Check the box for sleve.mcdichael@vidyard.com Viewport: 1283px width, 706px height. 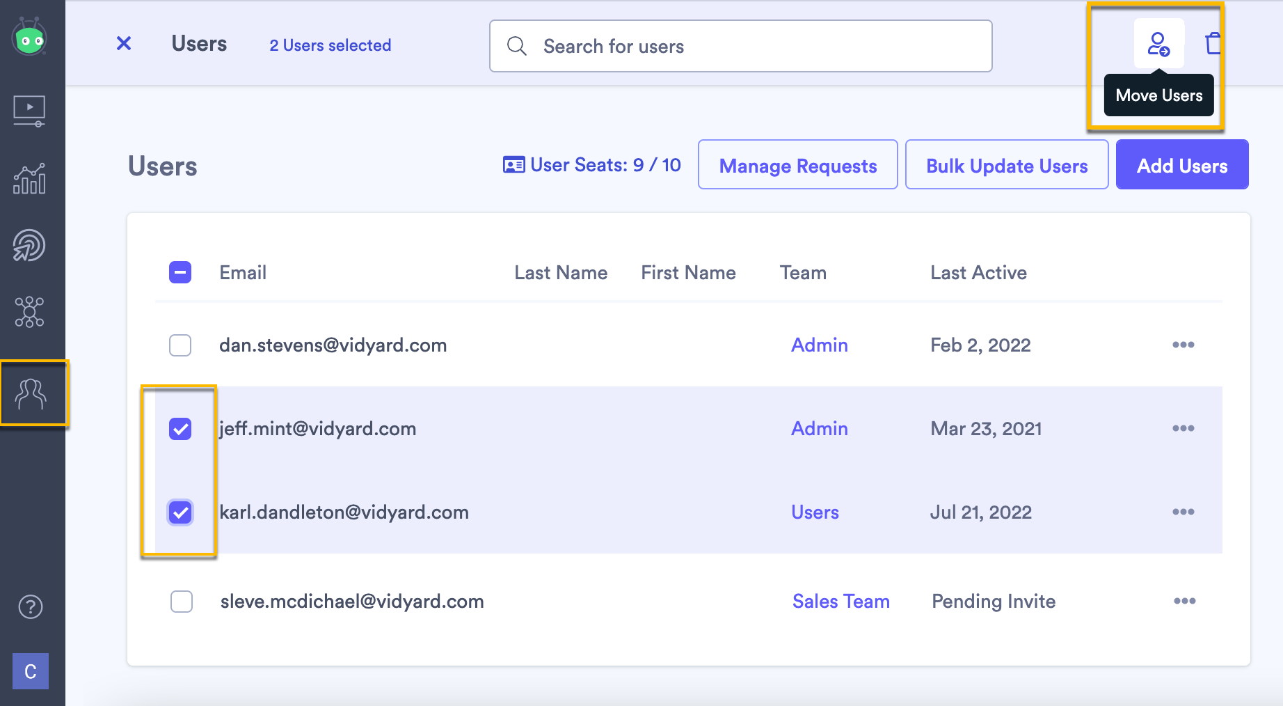click(x=182, y=602)
